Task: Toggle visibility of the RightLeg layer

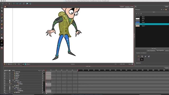Action: click(x=5, y=91)
